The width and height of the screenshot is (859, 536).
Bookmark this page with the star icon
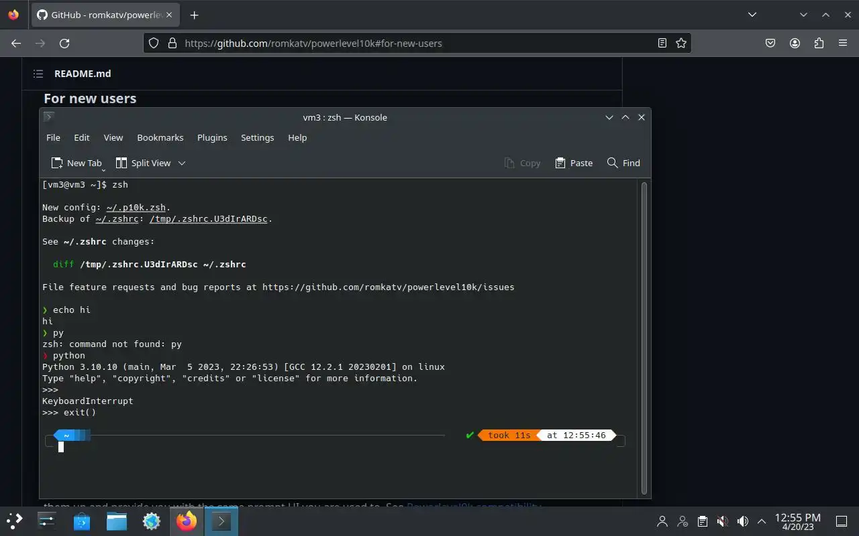coord(681,43)
